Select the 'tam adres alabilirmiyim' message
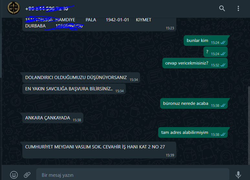This screenshot has height=180, width=250. point(193,133)
